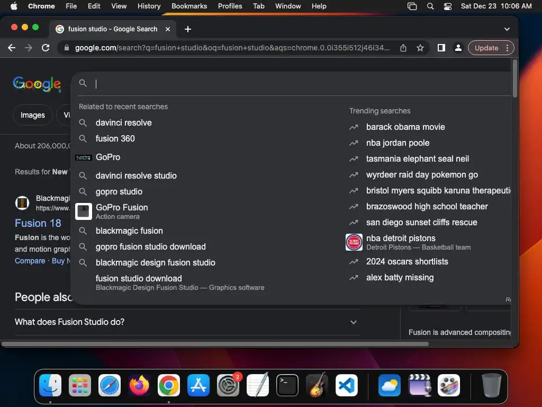Open GarageBand from the Dock
The image size is (542, 407).
(x=317, y=385)
